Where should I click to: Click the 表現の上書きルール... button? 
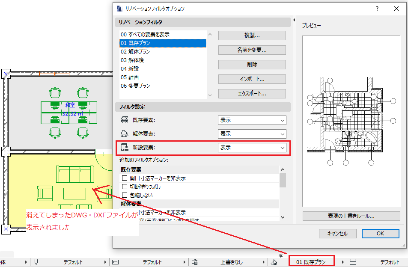351,216
